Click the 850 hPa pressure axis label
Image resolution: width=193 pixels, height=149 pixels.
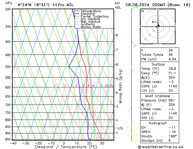(x=8, y=127)
